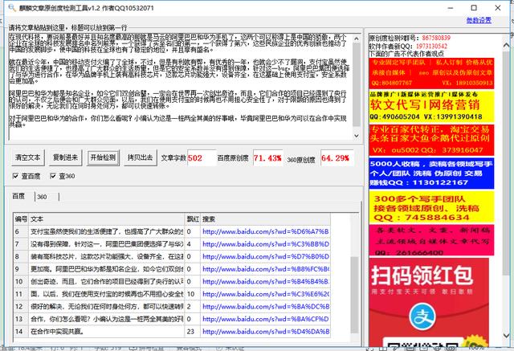
Task: Select row 8 text starting 装有高科技芯片
Action: point(107,256)
